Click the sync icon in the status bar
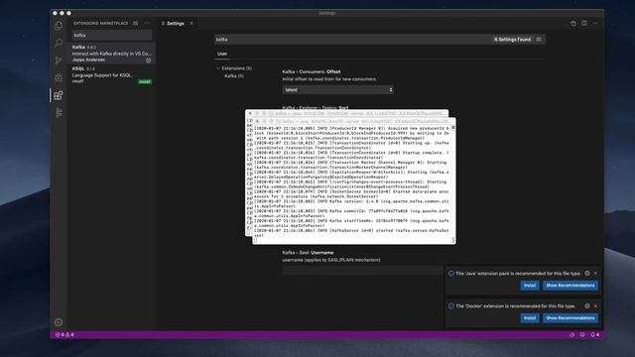Viewport: 635px width, 357px height. [x=571, y=335]
